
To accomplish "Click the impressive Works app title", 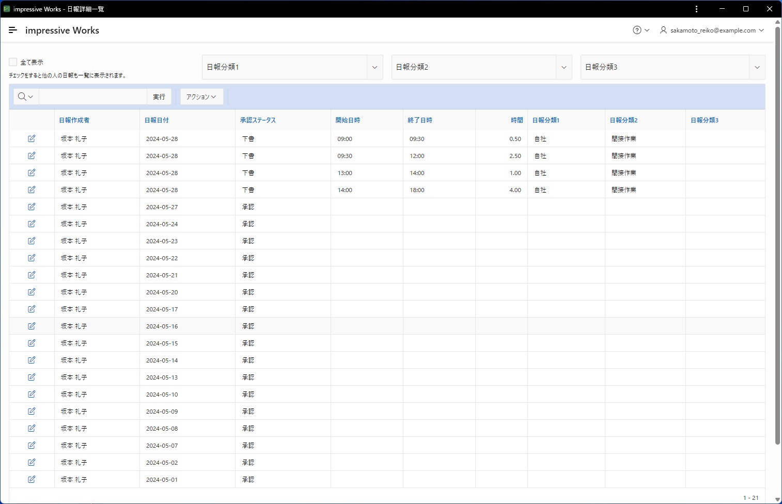I will pyautogui.click(x=62, y=30).
